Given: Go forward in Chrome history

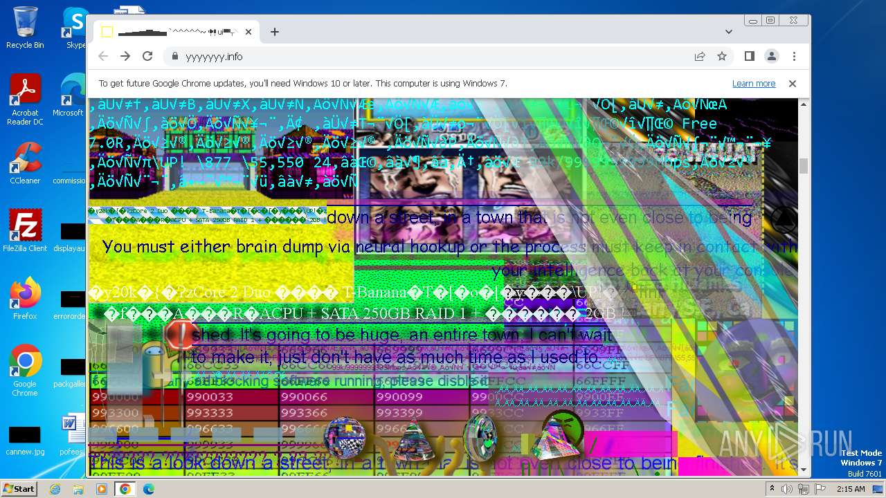Looking at the screenshot, I should pyautogui.click(x=125, y=56).
